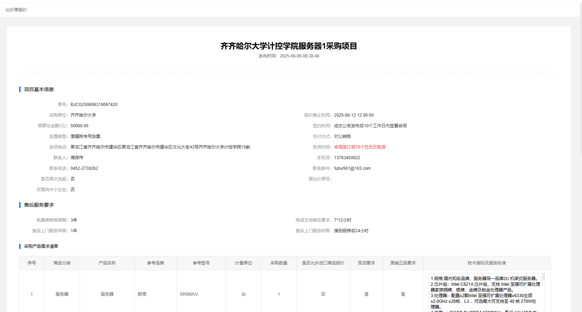Screen dimensions: 582x312
Task: Click the 联想 brand cell
Action: (142, 294)
